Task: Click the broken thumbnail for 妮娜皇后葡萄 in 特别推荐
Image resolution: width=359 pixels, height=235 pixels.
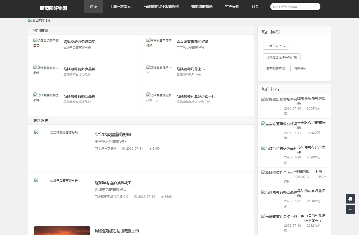Action: pyautogui.click(x=46, y=43)
